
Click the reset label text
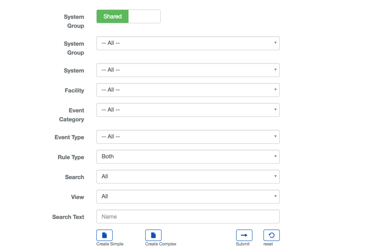(x=268, y=244)
